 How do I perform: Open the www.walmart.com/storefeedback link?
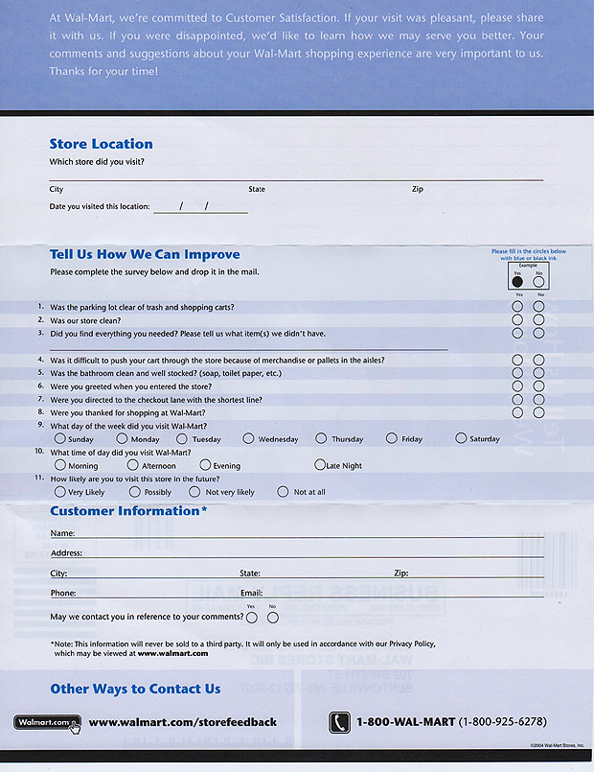point(182,722)
